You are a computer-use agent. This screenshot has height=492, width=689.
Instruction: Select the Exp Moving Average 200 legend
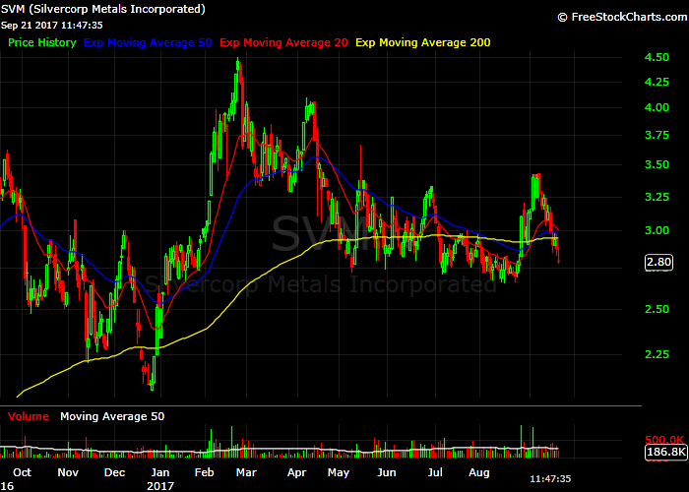423,42
